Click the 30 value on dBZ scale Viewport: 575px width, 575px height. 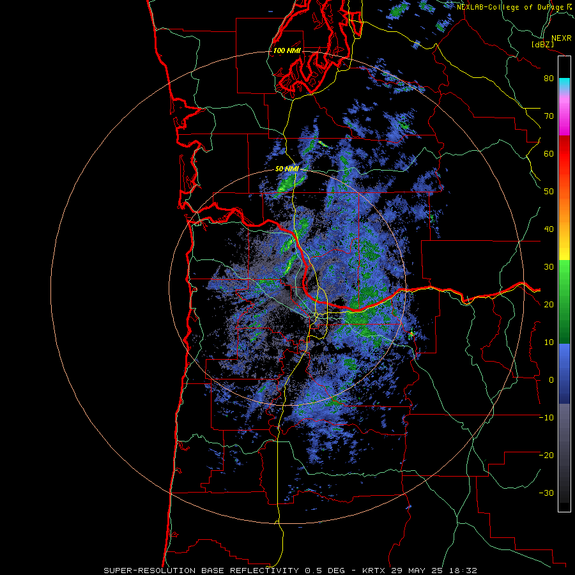[x=549, y=266]
